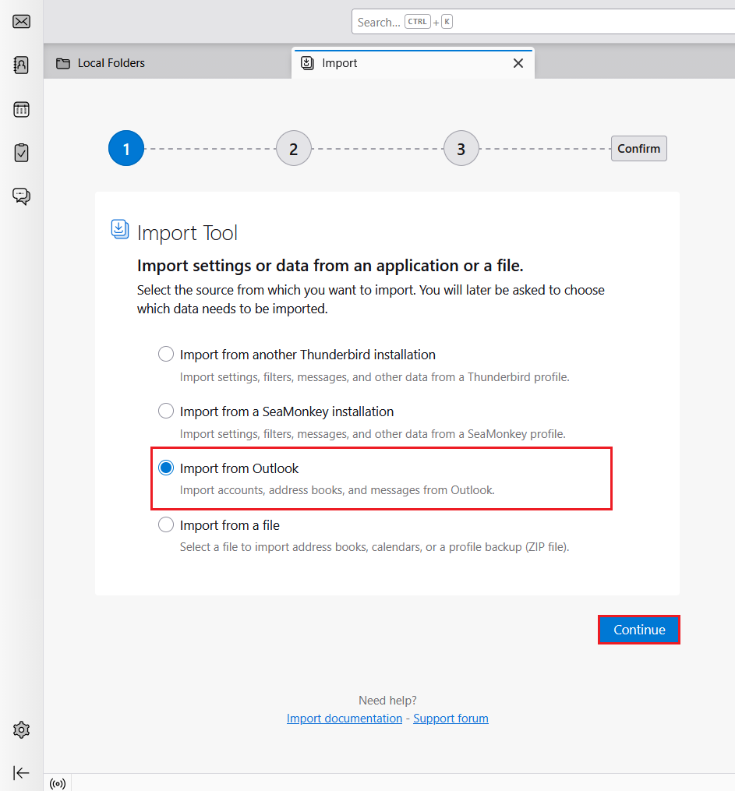Select Import from a file option
Screen dimensions: 735x791
166,524
